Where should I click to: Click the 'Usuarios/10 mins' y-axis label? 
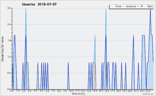point(3,49)
